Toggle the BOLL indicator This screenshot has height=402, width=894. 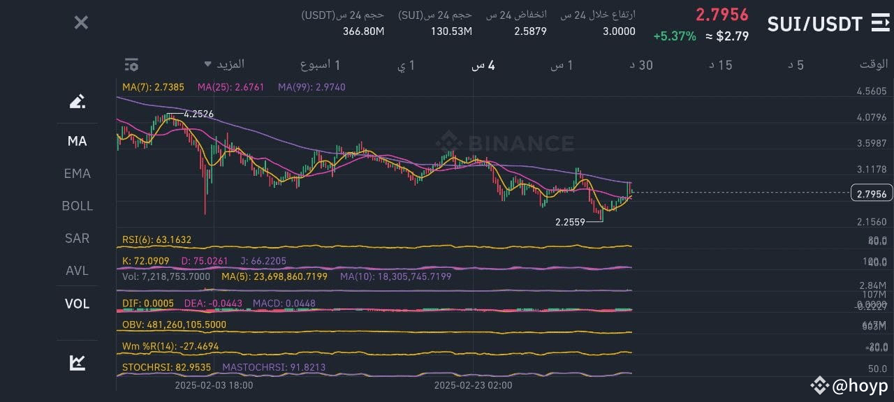[78, 206]
